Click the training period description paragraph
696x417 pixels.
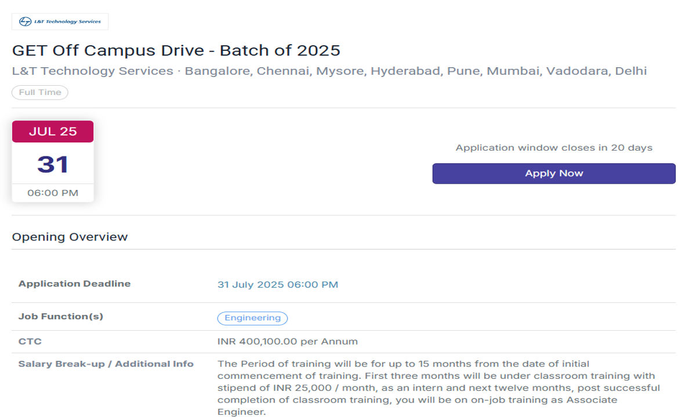click(x=438, y=388)
